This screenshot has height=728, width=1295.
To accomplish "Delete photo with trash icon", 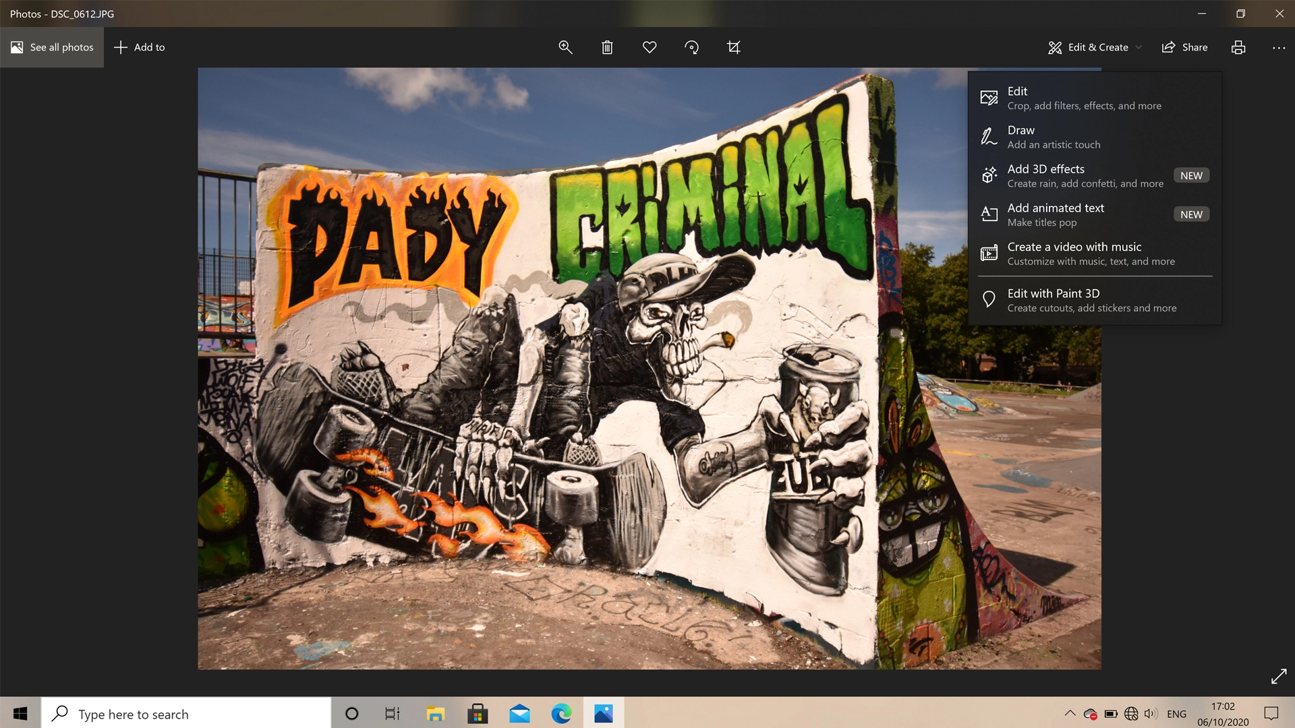I will tap(607, 47).
